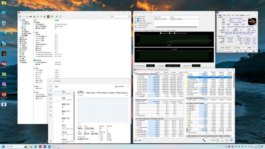Select 内存 in Task Manager performance list

tap(64, 99)
